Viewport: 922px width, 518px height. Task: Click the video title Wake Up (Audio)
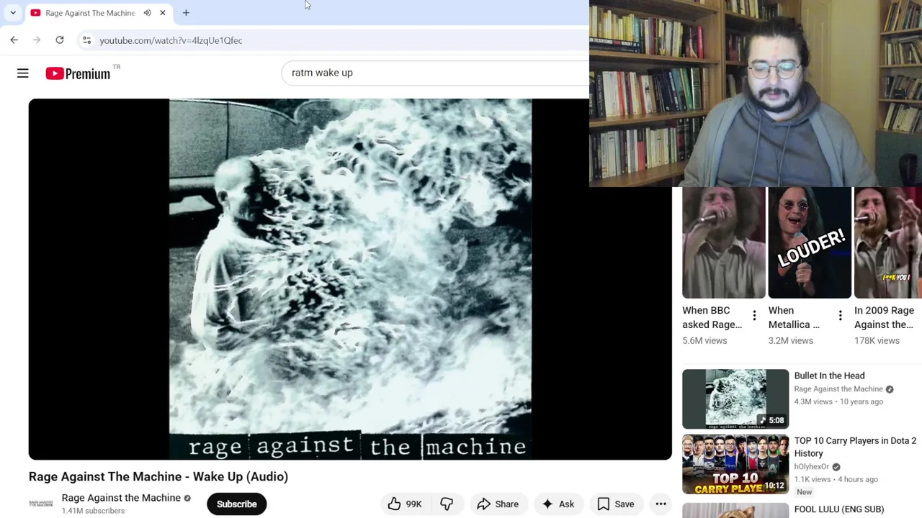click(x=158, y=476)
